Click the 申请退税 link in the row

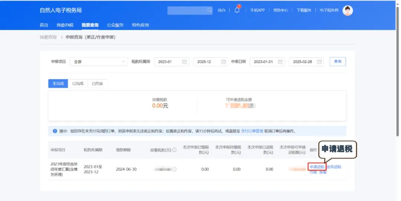point(317,167)
